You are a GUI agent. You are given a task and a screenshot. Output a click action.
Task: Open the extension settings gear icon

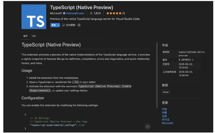point(79,25)
